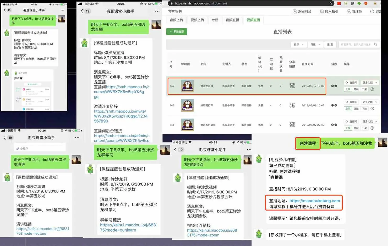Click the owl thumbnail for 拍照要打开
Viewport: 388px width, 246px height.
(x=187, y=105)
